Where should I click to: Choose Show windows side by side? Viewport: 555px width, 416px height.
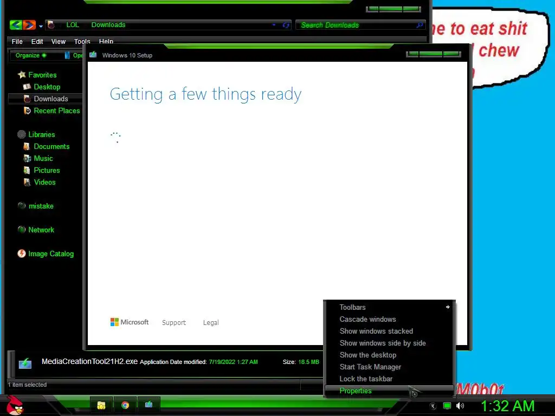pyautogui.click(x=389, y=343)
